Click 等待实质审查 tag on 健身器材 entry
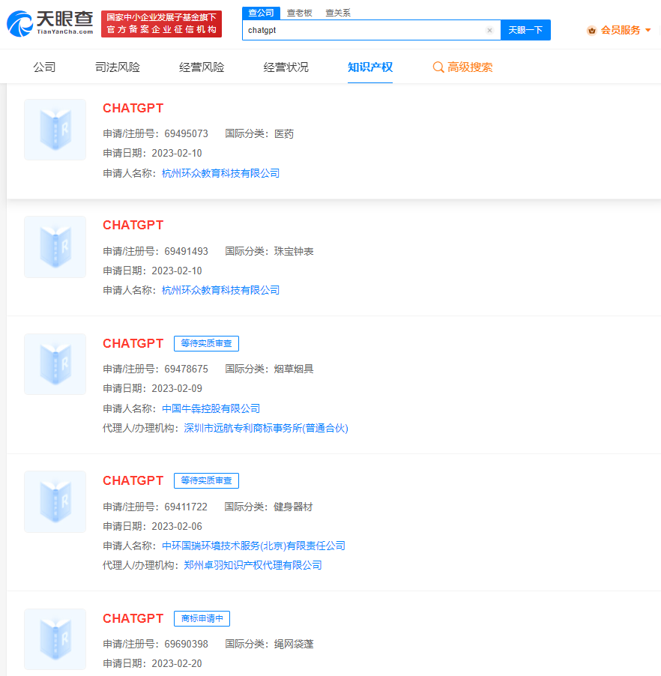The height and width of the screenshot is (676, 661). 207,480
